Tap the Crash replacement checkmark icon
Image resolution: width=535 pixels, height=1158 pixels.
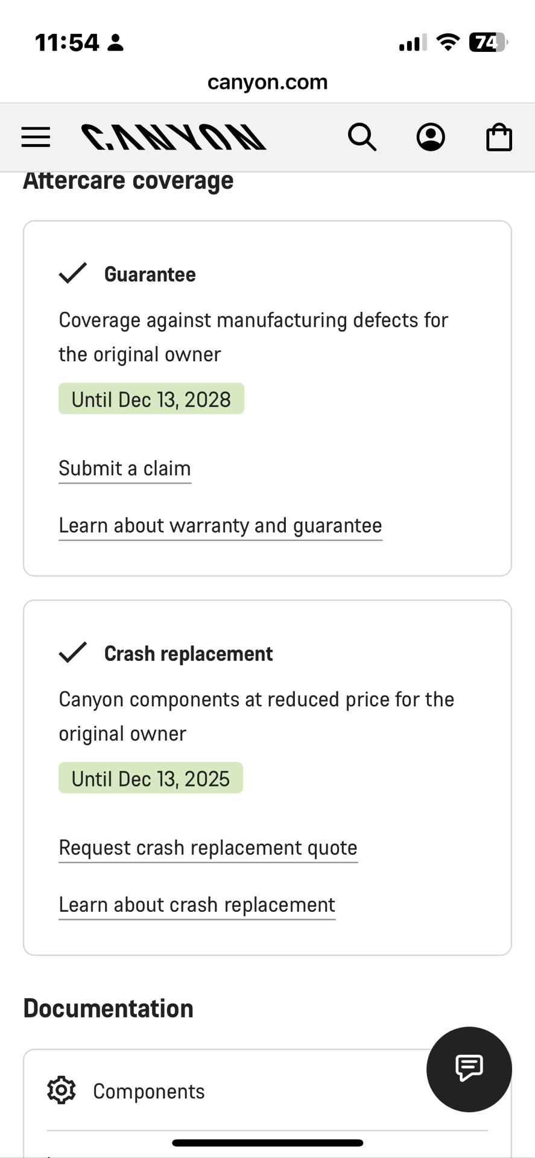tap(73, 653)
